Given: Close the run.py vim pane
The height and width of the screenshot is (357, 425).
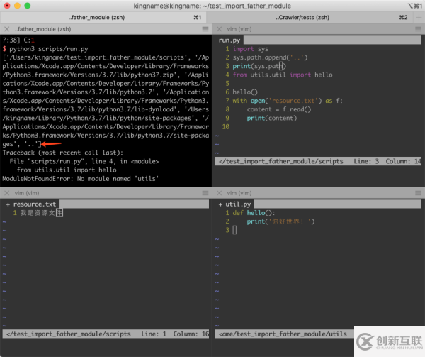Looking at the screenshot, I should point(220,29).
